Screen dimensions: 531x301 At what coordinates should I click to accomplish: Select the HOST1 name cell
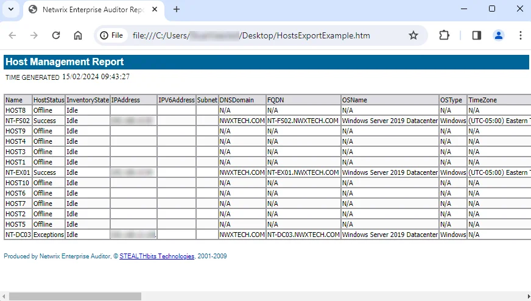18,162
